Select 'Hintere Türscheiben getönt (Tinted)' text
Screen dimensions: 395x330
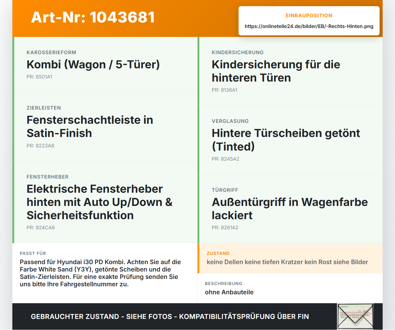pyautogui.click(x=286, y=140)
